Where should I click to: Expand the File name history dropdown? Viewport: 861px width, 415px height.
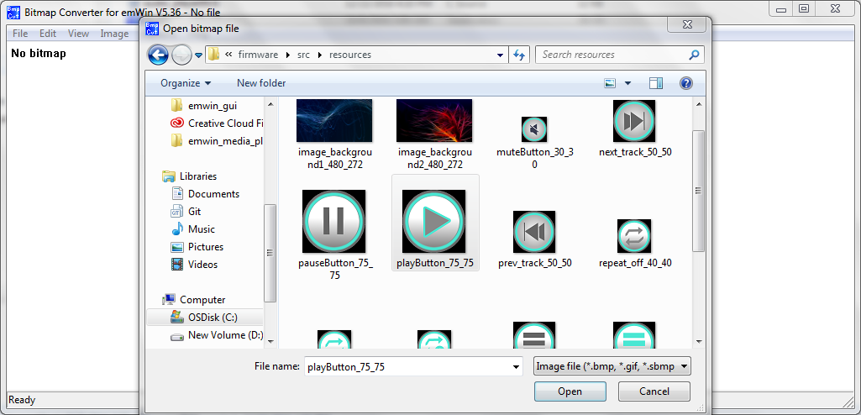(516, 366)
